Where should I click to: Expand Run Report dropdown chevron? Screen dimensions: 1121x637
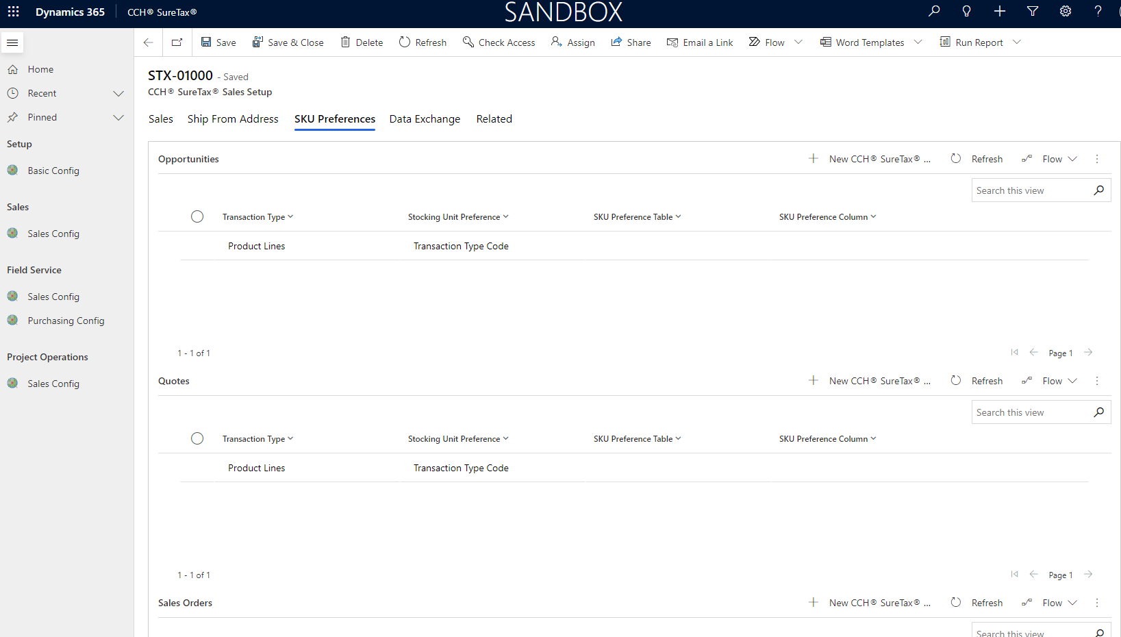(x=1017, y=42)
